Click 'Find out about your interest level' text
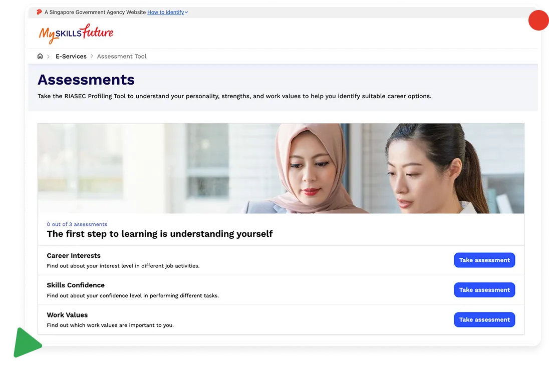This screenshot has width=549, height=369. point(123,266)
